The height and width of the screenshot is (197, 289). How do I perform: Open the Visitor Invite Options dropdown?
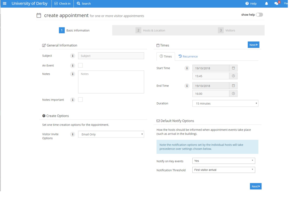(x=111, y=134)
